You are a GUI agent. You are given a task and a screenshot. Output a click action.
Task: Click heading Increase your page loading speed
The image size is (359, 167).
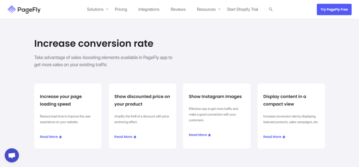point(61,100)
